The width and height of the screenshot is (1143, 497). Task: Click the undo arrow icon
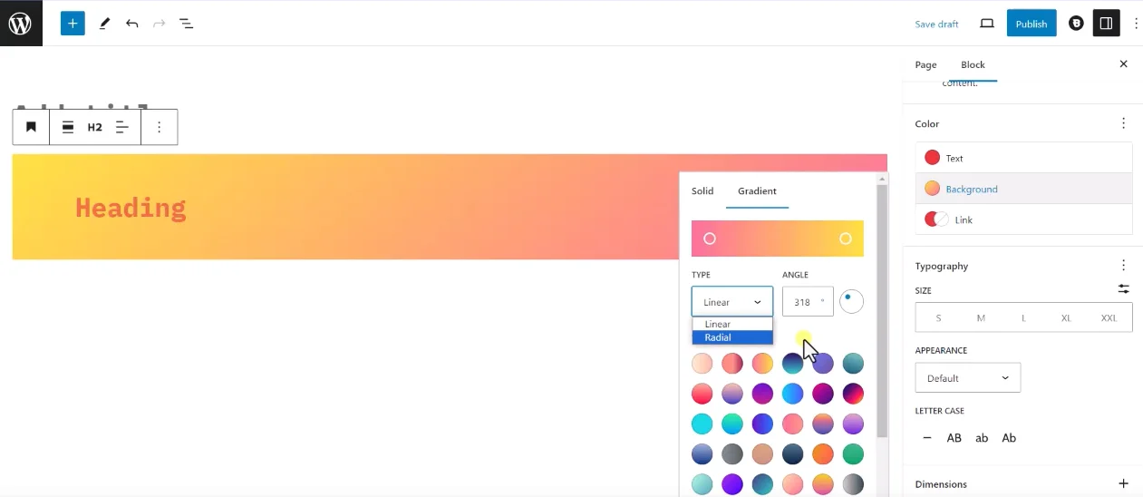132,24
